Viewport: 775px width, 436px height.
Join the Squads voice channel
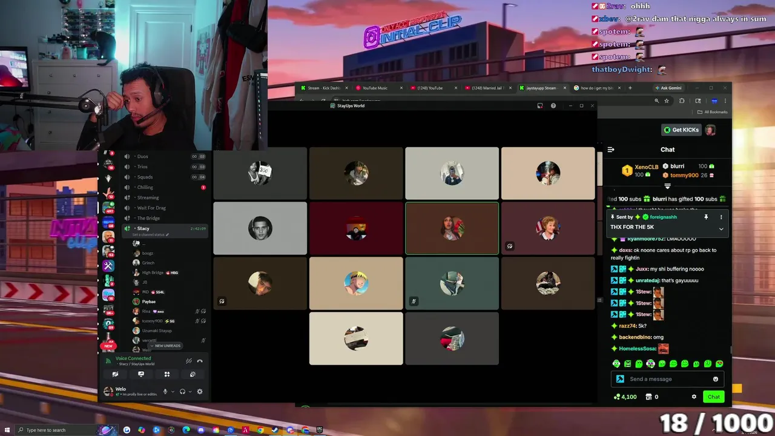coord(165,177)
